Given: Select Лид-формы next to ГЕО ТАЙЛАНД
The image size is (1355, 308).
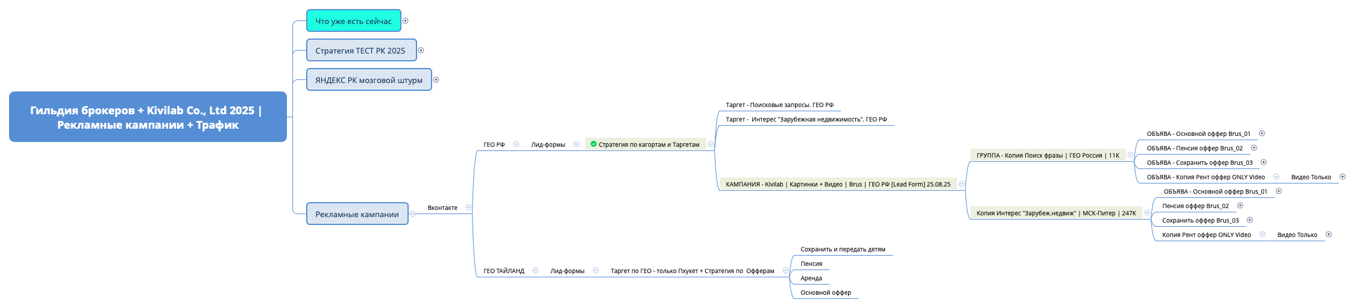Looking at the screenshot, I should pyautogui.click(x=567, y=271).
